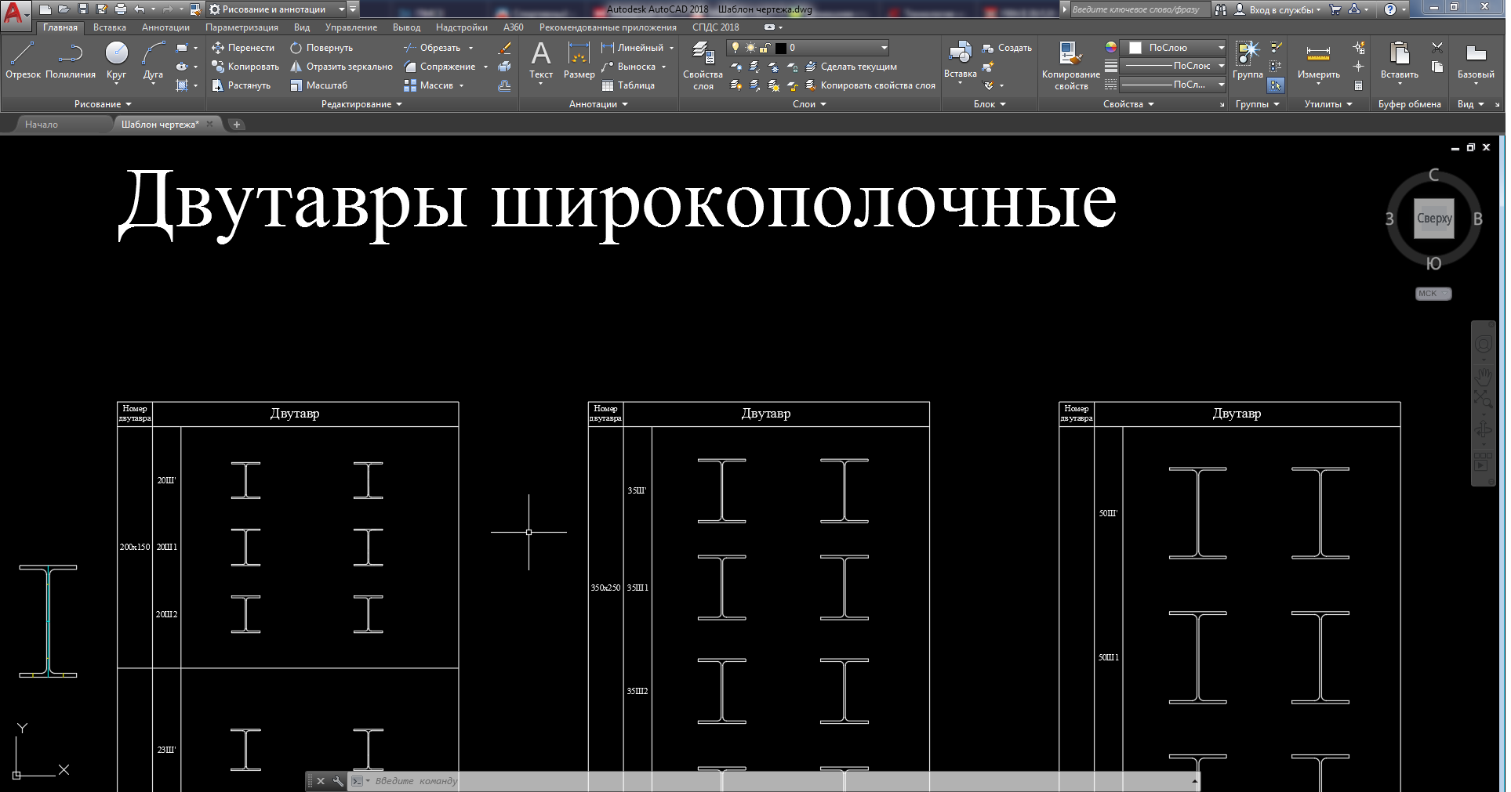Click the Масштаб scale tool
1511x792 pixels.
pyautogui.click(x=318, y=85)
